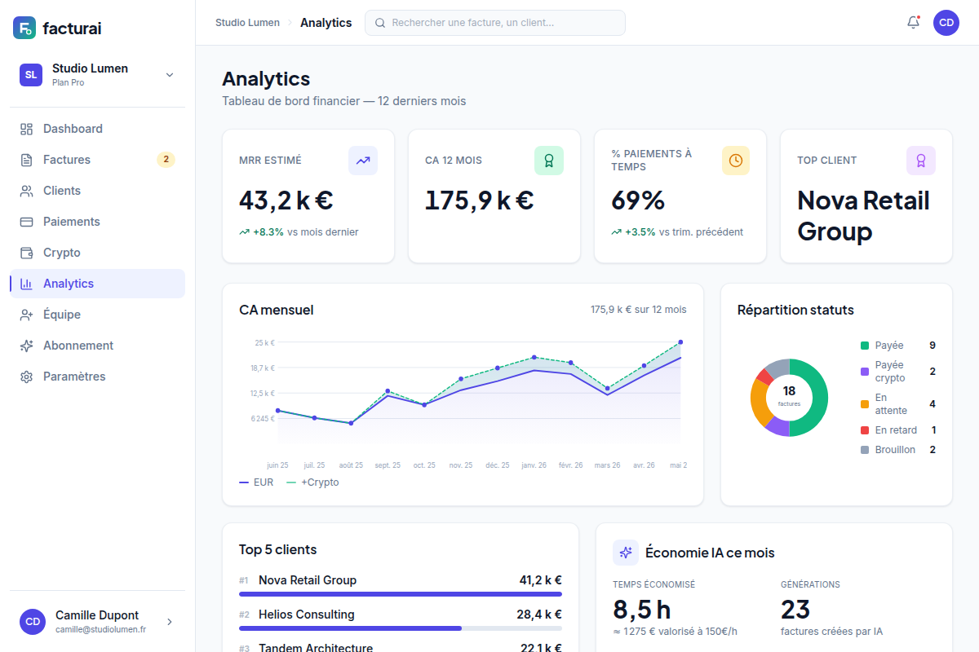
Task: Click the Factures document icon
Action: (x=26, y=160)
